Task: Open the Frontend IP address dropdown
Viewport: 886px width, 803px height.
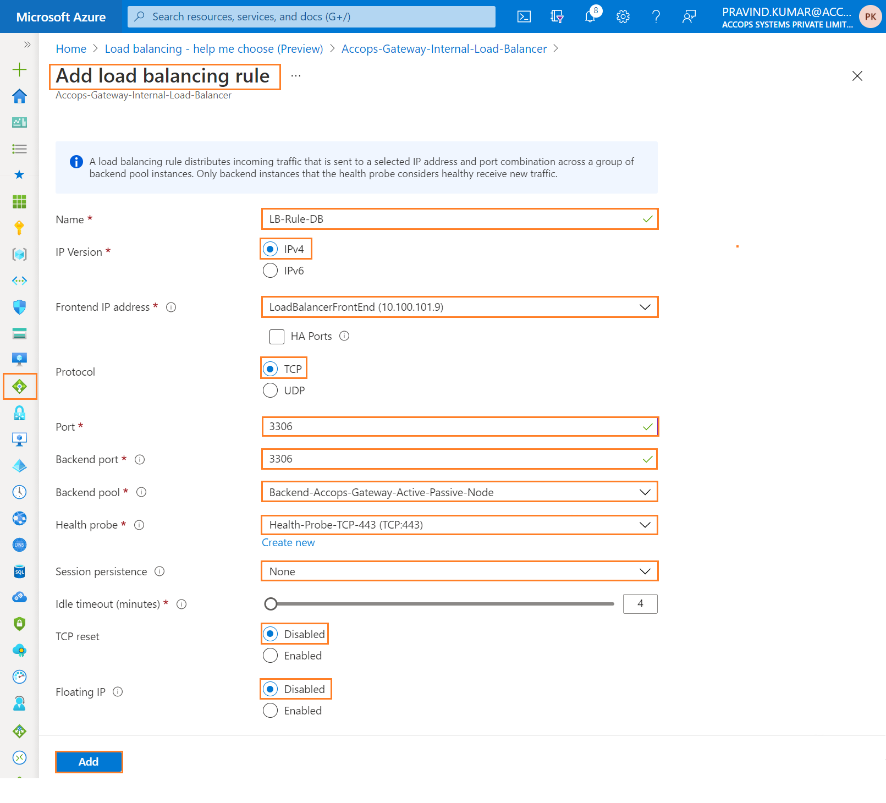Action: [x=460, y=307]
